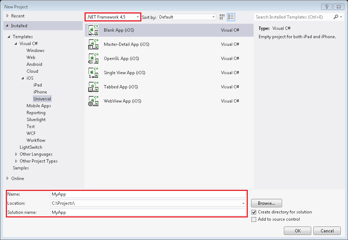348x240 pixels.
Task: Expand the Other Languages tree node
Action: 16,154
